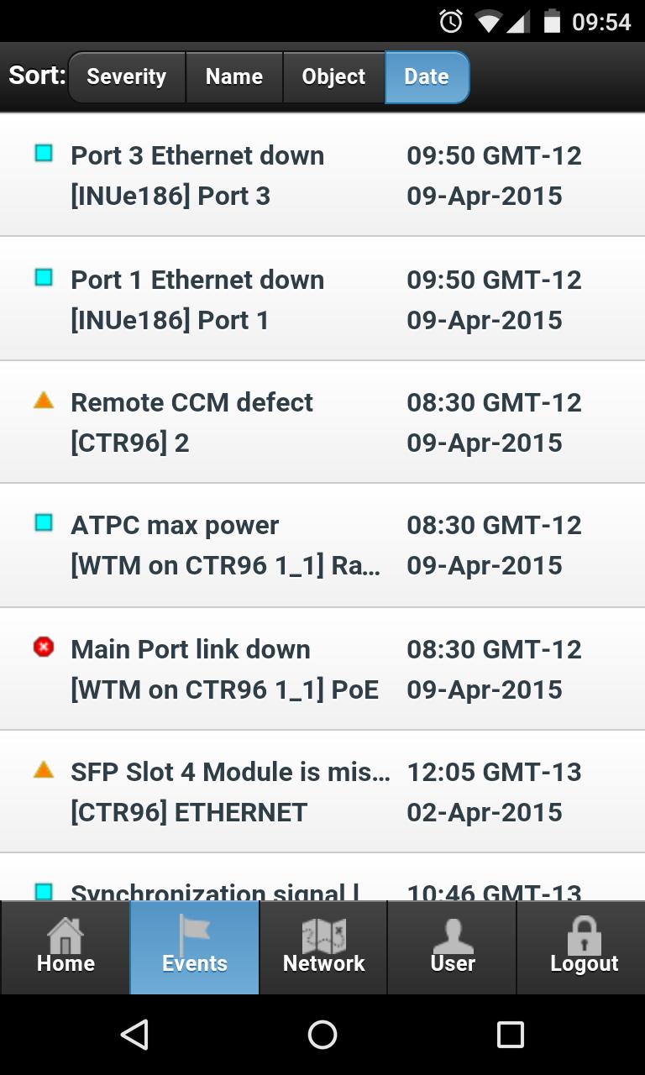
Task: Select the Date sort option
Action: coord(427,77)
